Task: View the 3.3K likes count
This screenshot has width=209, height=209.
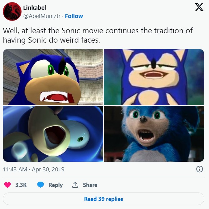Action: 21,185
